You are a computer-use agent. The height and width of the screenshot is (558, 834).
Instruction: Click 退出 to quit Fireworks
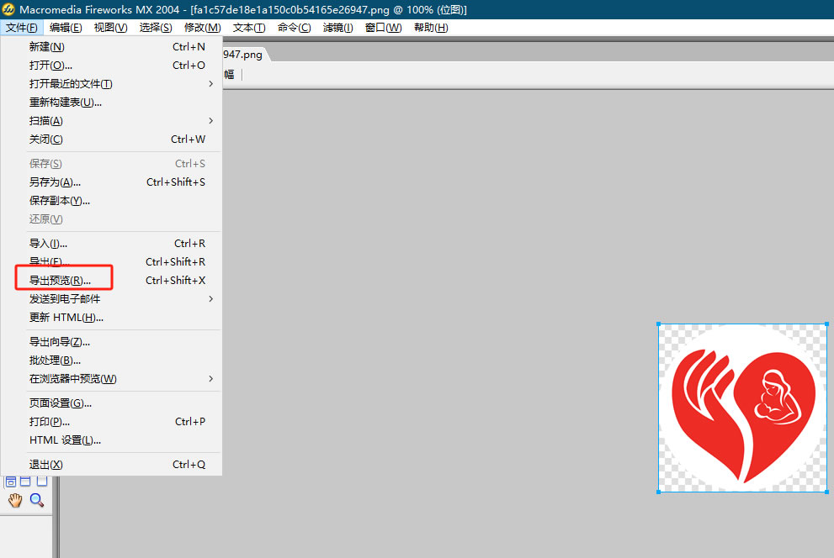pos(46,465)
